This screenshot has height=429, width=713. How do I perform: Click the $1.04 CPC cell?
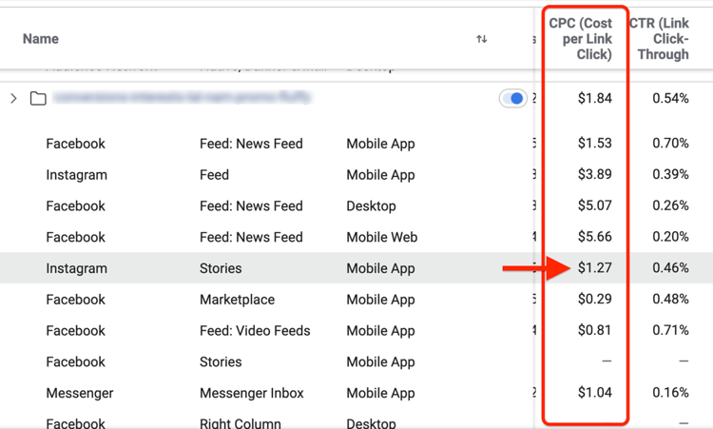(595, 392)
